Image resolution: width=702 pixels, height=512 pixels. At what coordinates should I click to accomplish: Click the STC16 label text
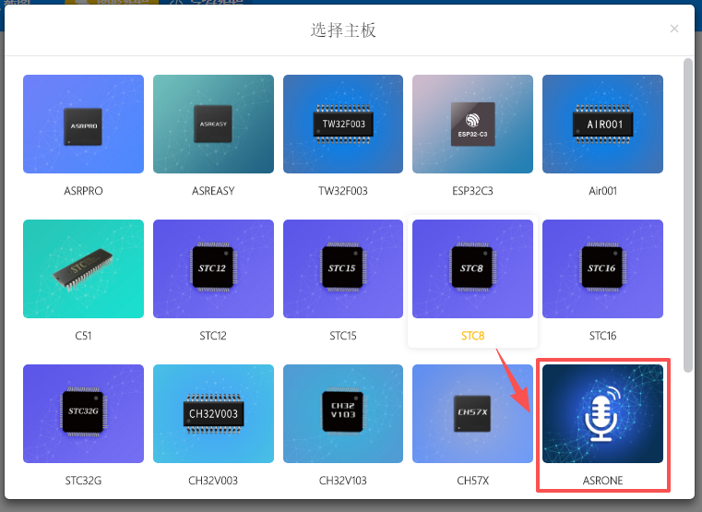[602, 336]
